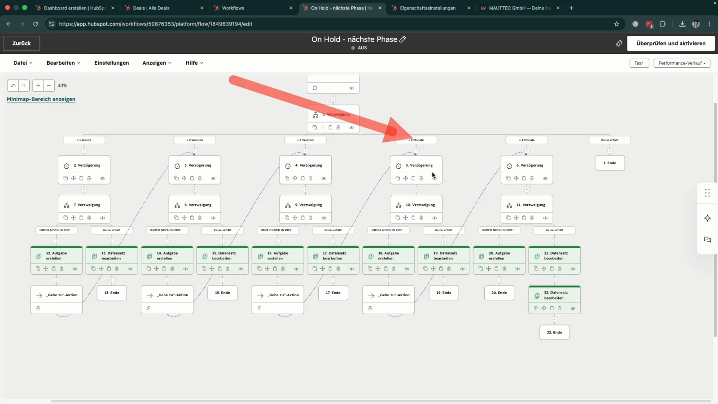
Task: Open the Bearbeiten dropdown menu
Action: pos(63,63)
